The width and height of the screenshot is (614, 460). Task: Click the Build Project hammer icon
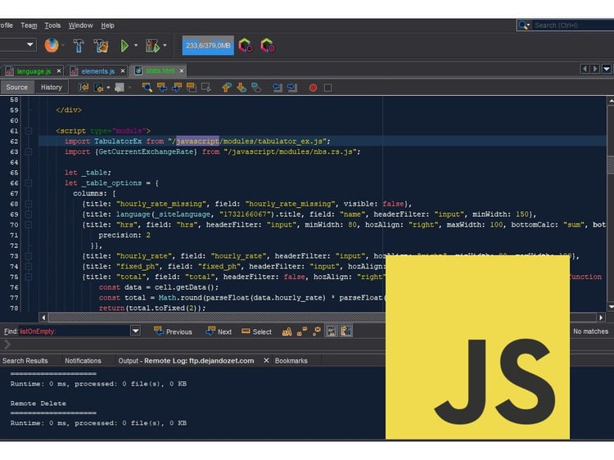(x=79, y=46)
